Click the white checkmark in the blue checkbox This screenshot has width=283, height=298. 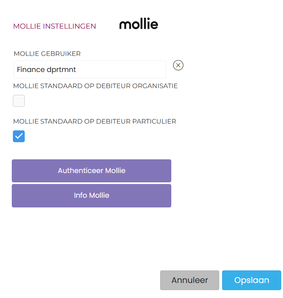click(19, 136)
